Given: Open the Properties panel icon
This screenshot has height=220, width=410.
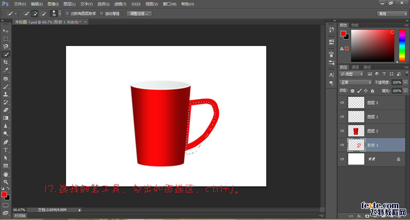Looking at the screenshot, I should [331, 41].
